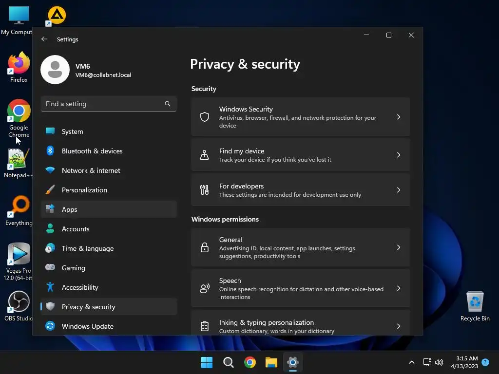Open Firefox desktop shortcut
Viewport: 499px width, 374px height.
coord(19,67)
